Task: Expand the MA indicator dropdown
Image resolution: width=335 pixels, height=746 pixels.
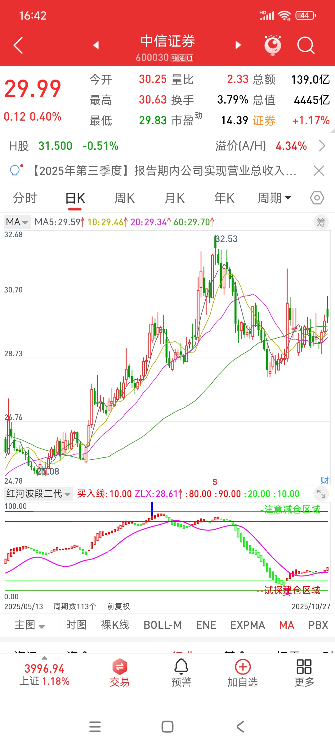Action: click(x=17, y=222)
